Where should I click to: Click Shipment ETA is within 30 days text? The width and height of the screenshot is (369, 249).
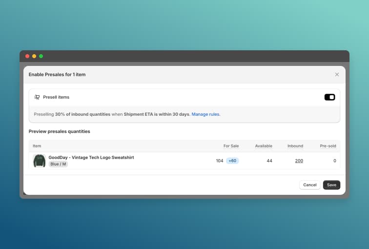pyautogui.click(x=157, y=114)
